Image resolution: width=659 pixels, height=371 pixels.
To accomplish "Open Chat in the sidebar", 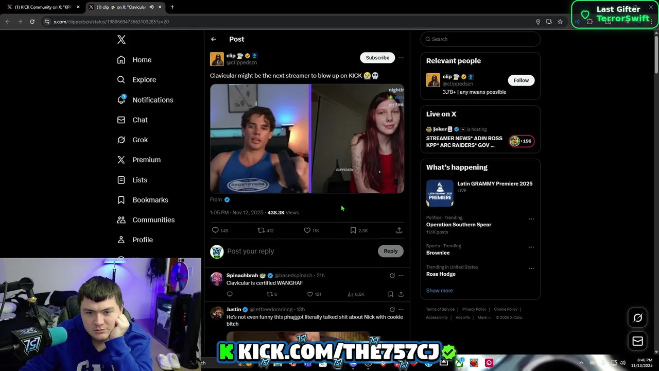I will click(132, 120).
